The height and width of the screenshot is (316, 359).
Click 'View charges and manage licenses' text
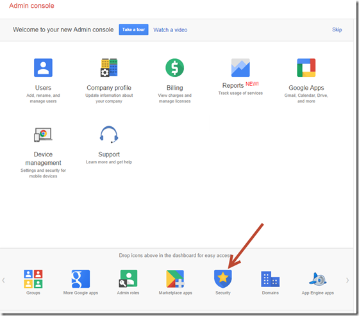pyautogui.click(x=174, y=98)
